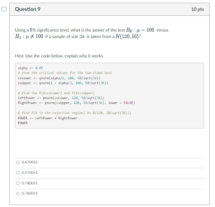The width and height of the screenshot is (215, 207).
Task: Click the question text about significance level
Action: tap(92, 33)
